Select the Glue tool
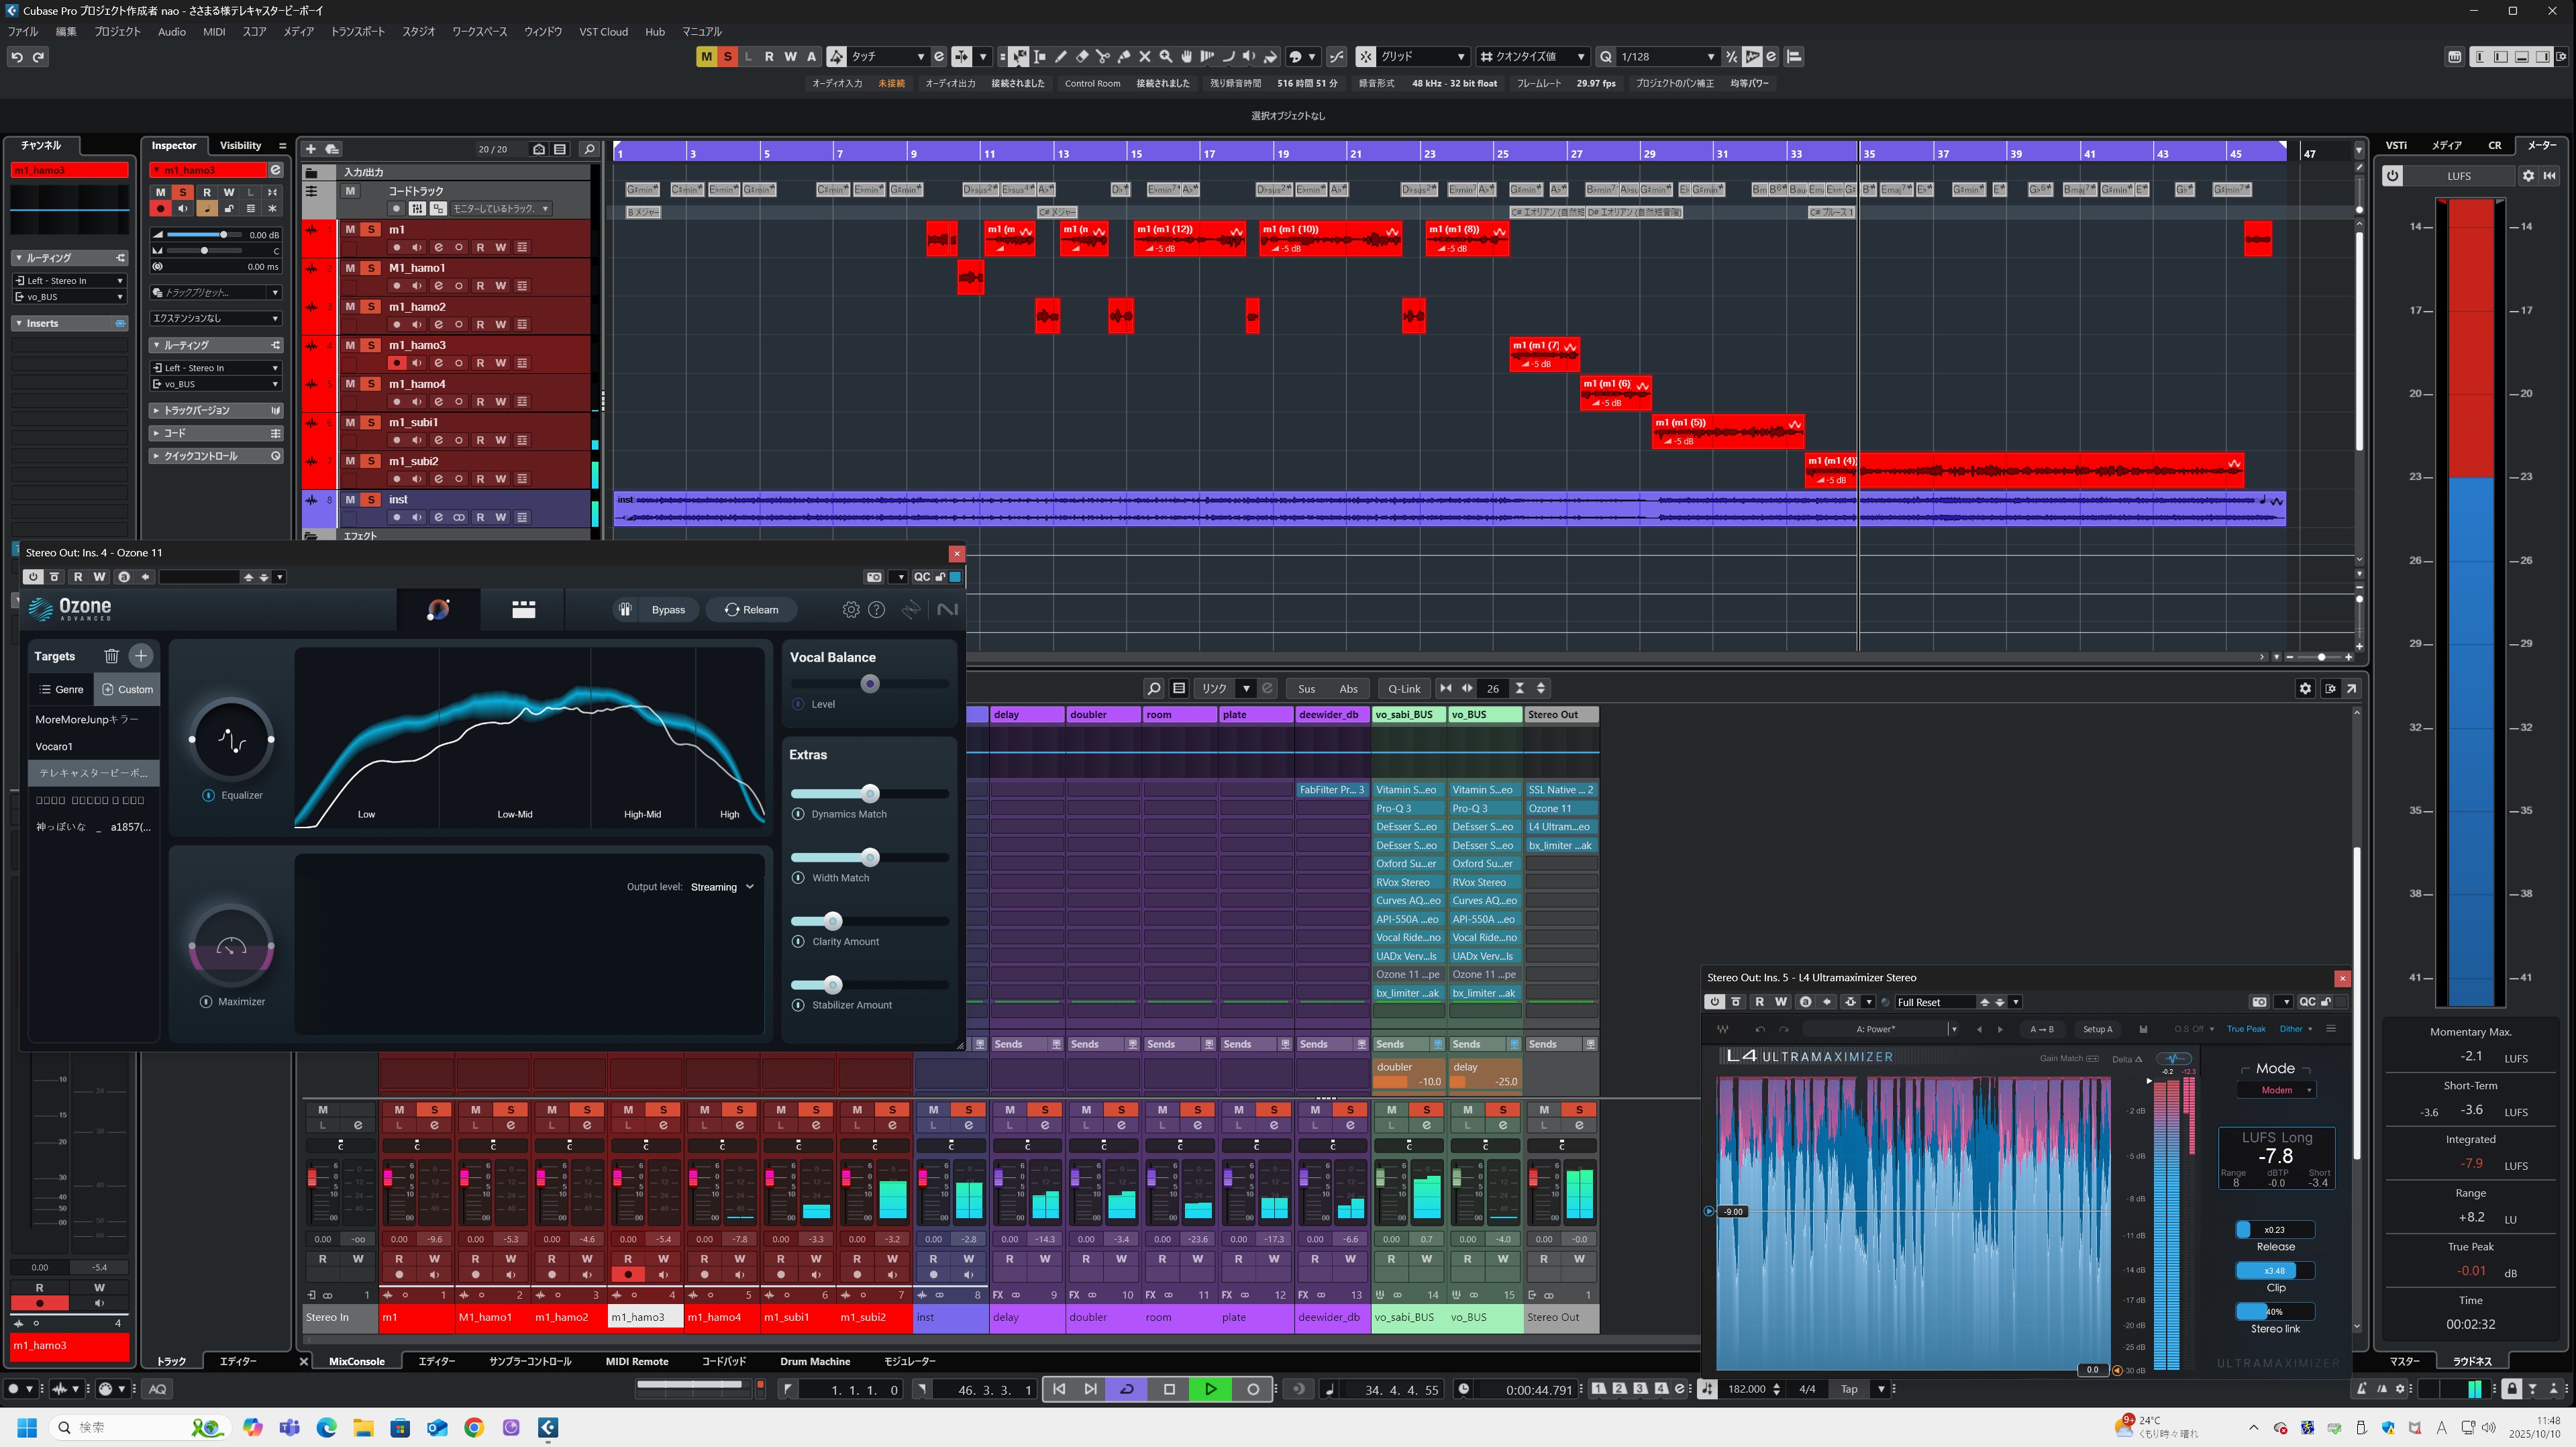Viewport: 2576px width, 1447px height. (1124, 57)
